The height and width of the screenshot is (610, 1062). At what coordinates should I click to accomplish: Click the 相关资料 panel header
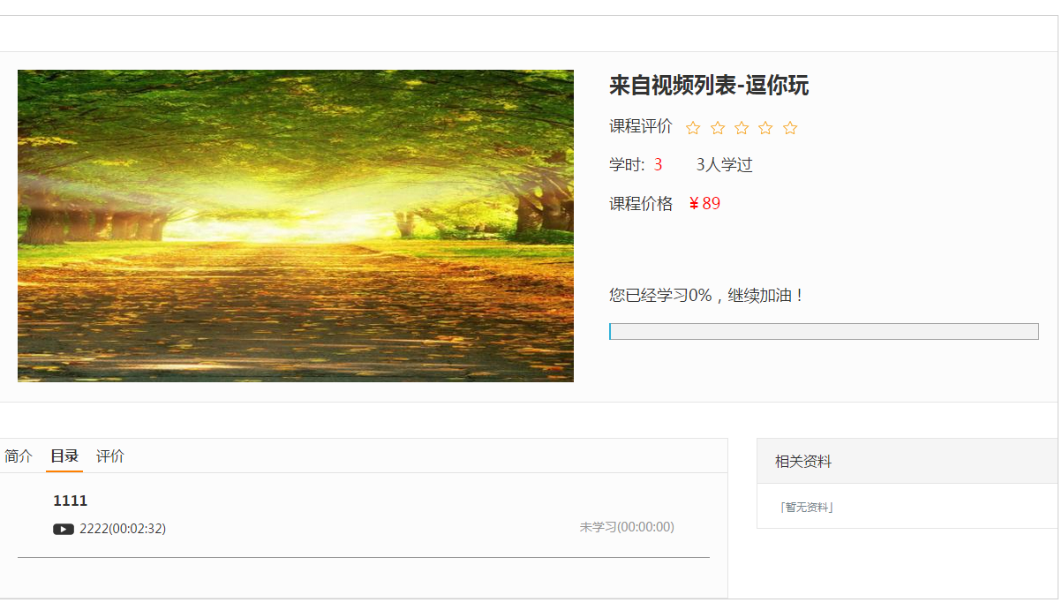pos(908,461)
